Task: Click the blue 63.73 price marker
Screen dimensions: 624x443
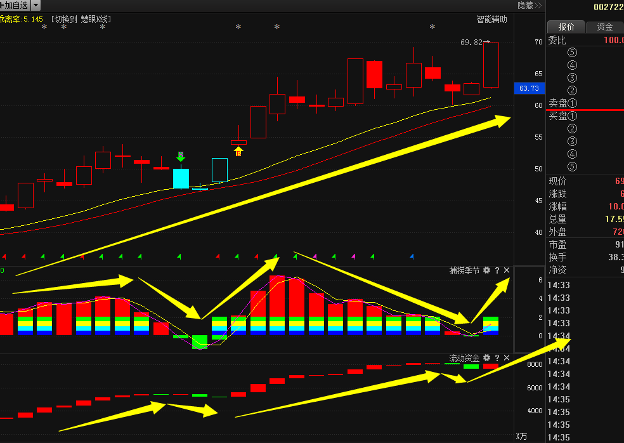Action: (x=529, y=88)
